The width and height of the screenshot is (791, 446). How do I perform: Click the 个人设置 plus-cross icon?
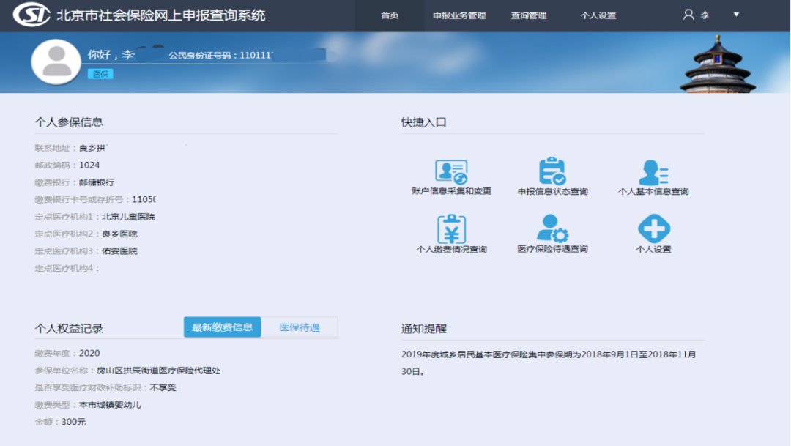tap(653, 228)
